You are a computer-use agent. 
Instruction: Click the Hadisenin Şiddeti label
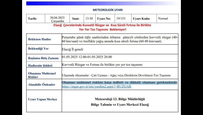40,65
